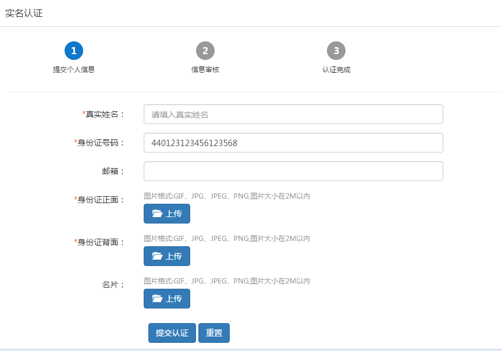Select the 提交个人信息 step label
The width and height of the screenshot is (502, 351).
tap(74, 70)
